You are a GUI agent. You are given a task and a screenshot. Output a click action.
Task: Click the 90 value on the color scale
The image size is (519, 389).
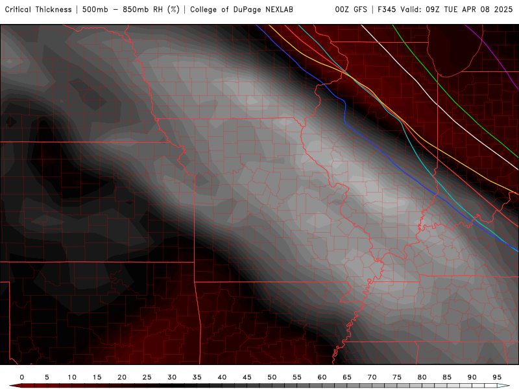(472, 377)
